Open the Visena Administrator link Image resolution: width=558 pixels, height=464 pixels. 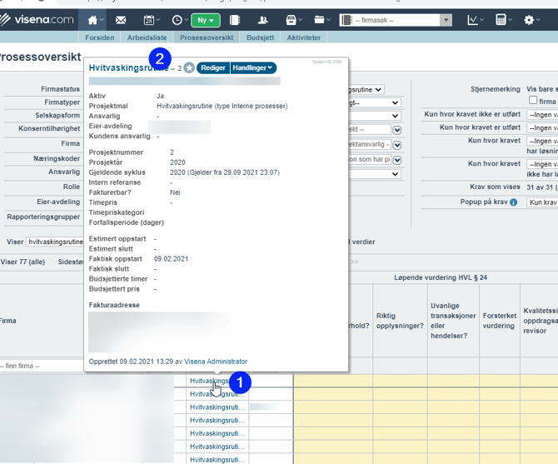coord(216,362)
